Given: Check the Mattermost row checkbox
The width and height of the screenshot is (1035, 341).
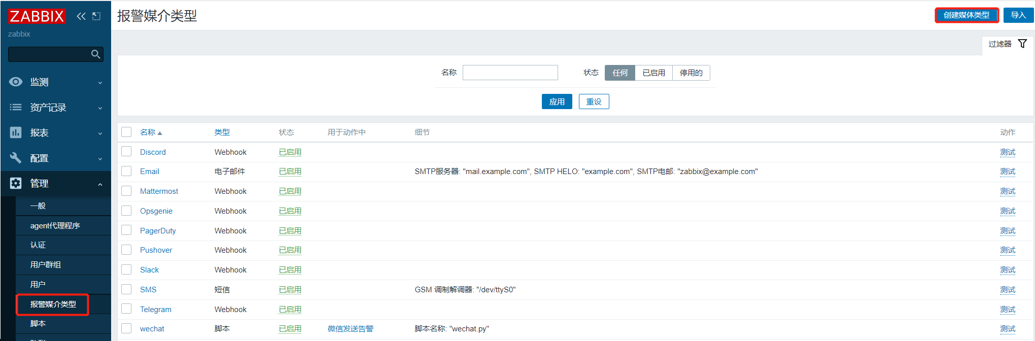Looking at the screenshot, I should pyautogui.click(x=126, y=191).
